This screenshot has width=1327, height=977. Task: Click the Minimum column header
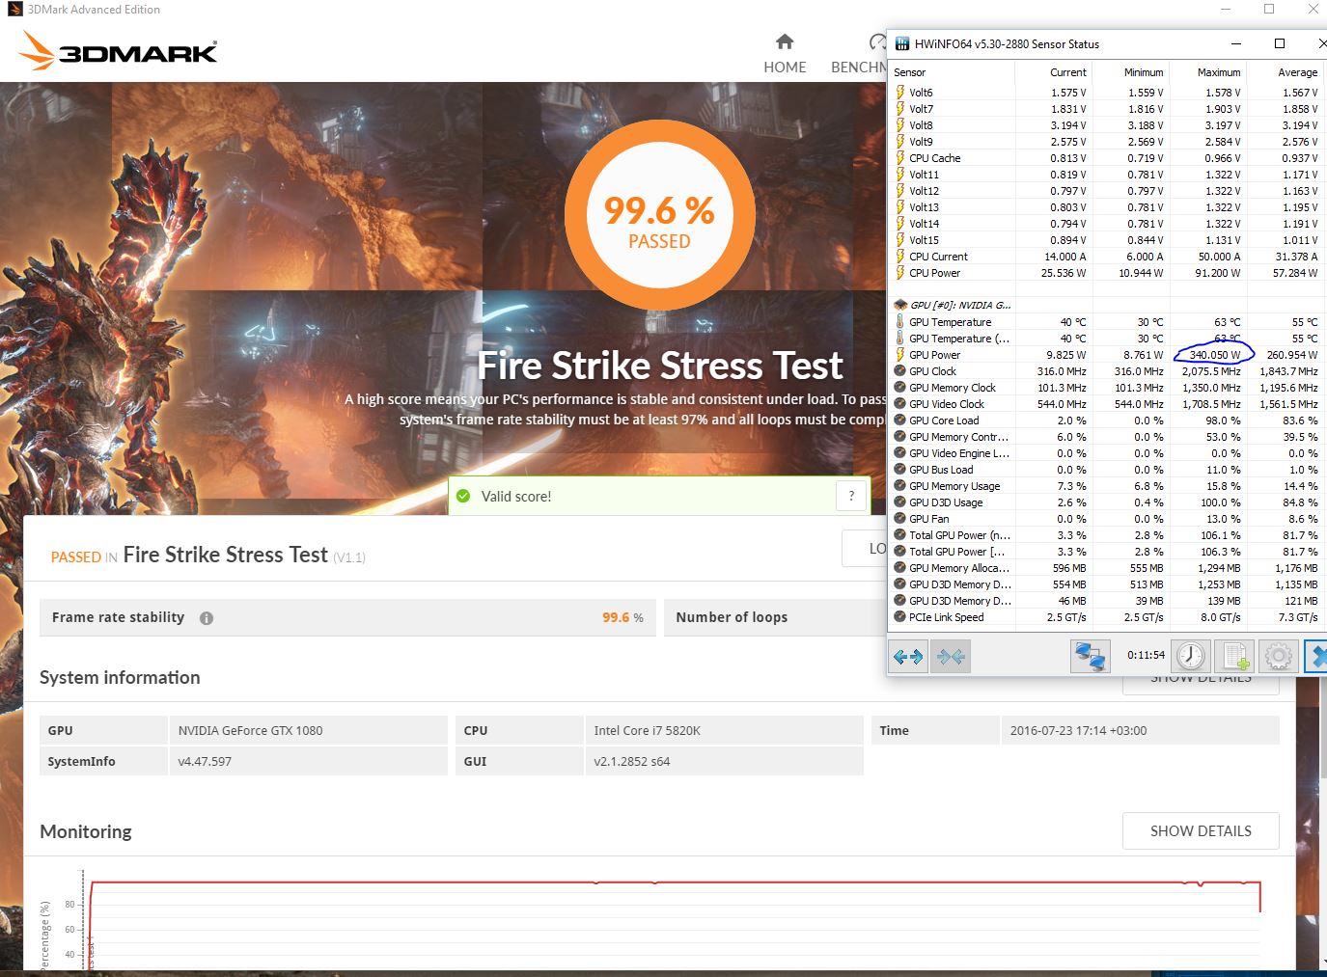click(x=1131, y=72)
